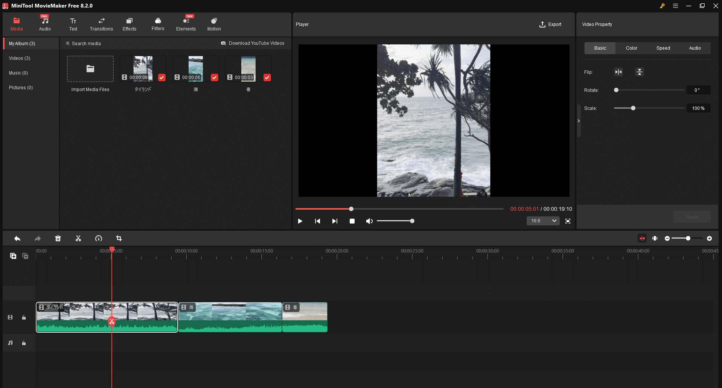The height and width of the screenshot is (388, 722).
Task: Select My Album (3) category
Action: pos(31,44)
